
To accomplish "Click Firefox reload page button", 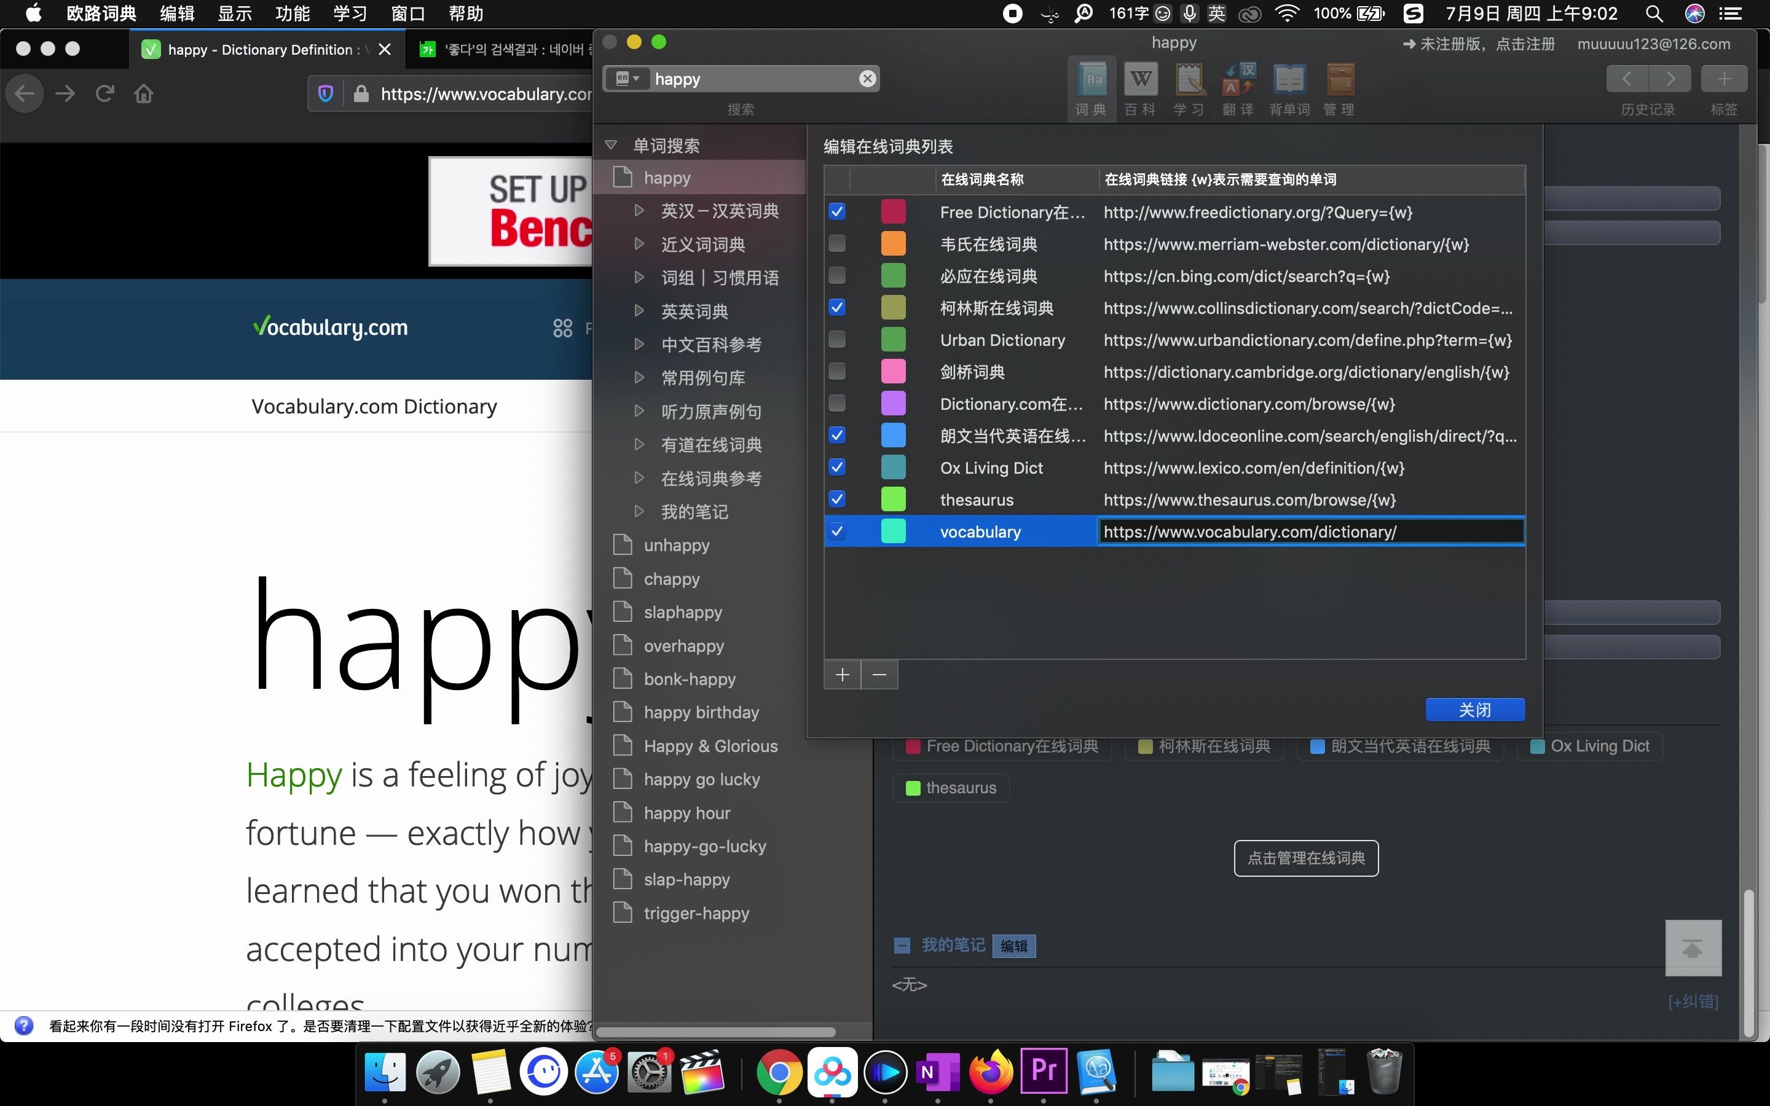I will (104, 93).
